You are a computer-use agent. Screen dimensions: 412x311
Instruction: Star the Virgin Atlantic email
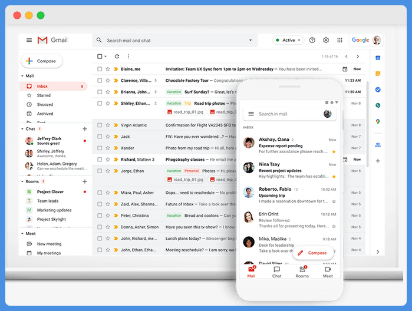(x=108, y=125)
